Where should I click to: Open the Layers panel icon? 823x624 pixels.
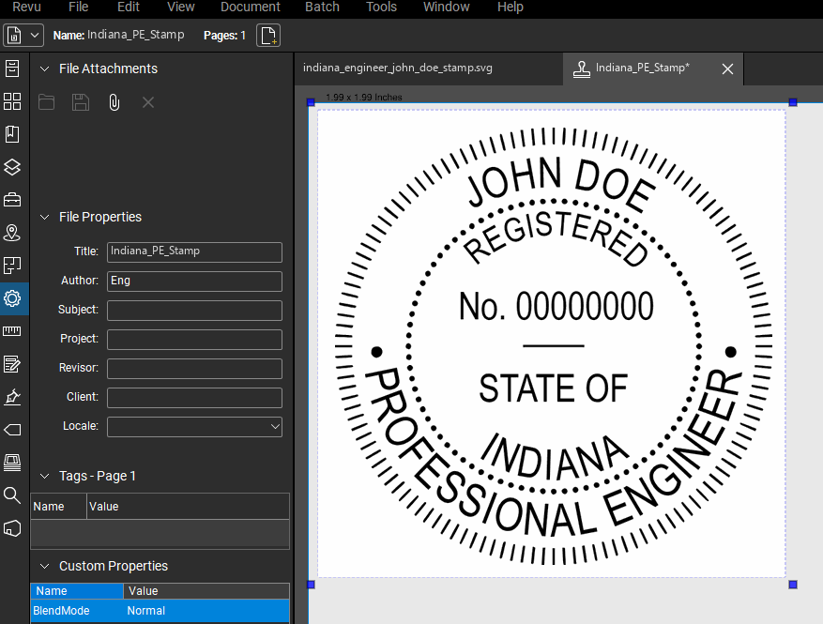pos(12,167)
